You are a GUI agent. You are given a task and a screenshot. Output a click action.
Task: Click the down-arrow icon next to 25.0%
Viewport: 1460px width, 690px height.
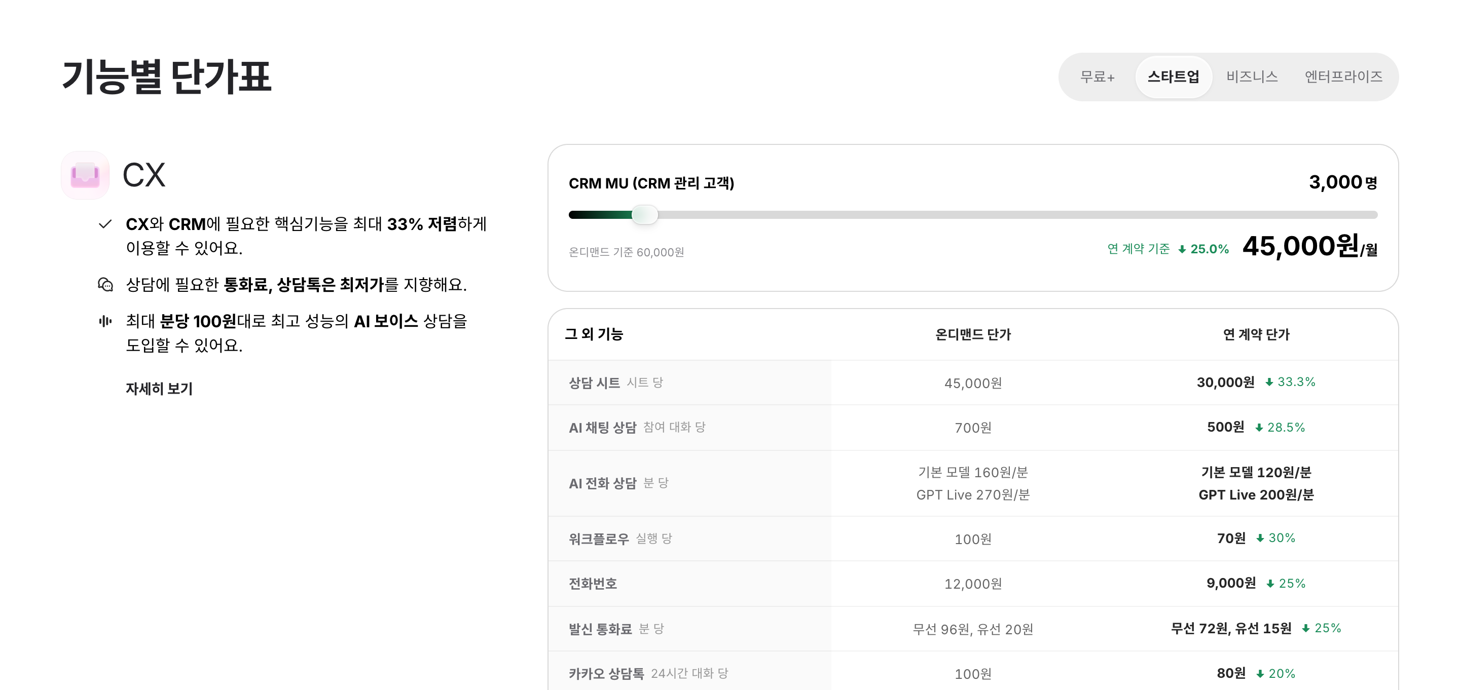coord(1182,249)
